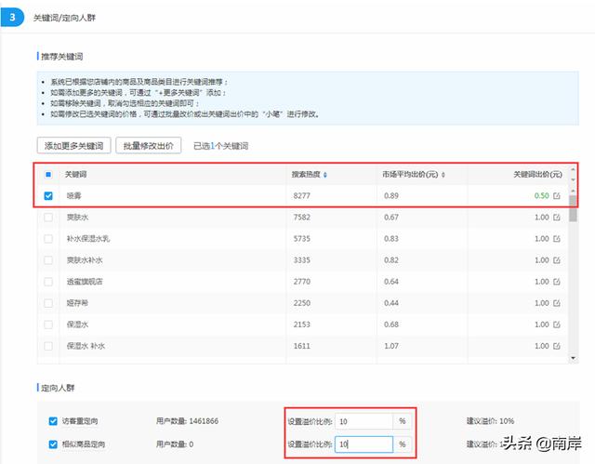The height and width of the screenshot is (464, 595).
Task: Uncheck the 喷雾 keyword checkbox
Action: 48,196
